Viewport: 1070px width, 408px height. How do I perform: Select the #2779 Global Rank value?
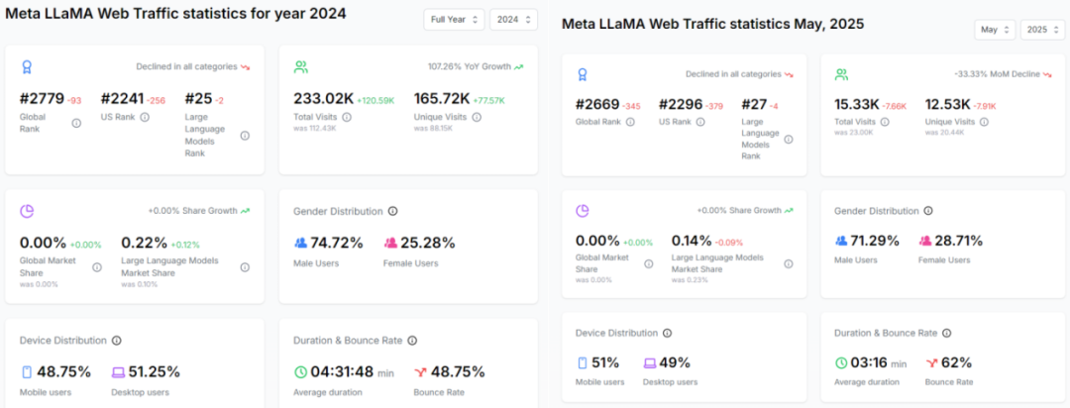point(43,100)
